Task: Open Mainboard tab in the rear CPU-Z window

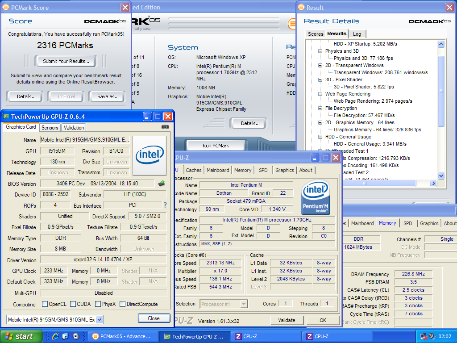Action: coord(362,223)
